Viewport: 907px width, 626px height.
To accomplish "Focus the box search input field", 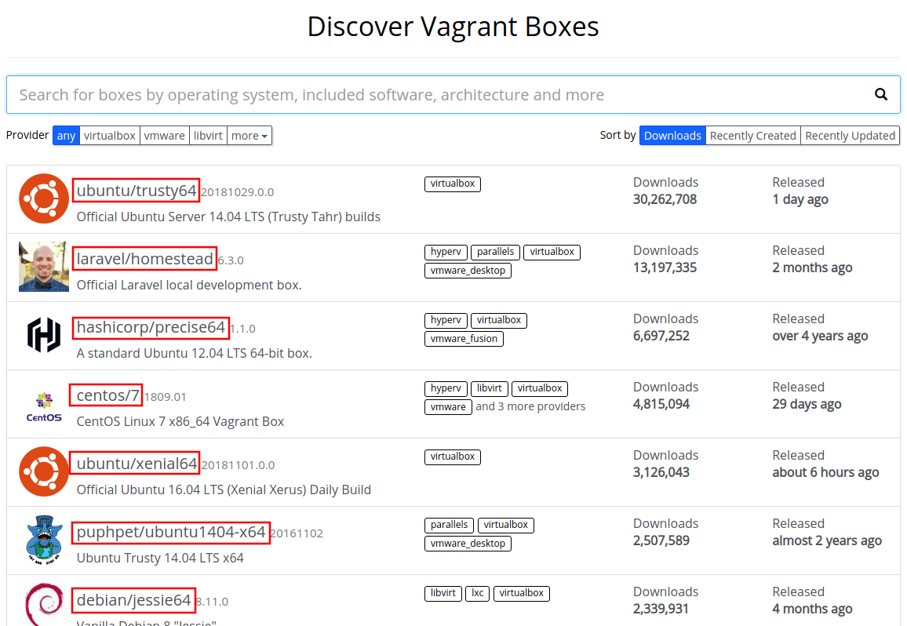I will point(453,94).
